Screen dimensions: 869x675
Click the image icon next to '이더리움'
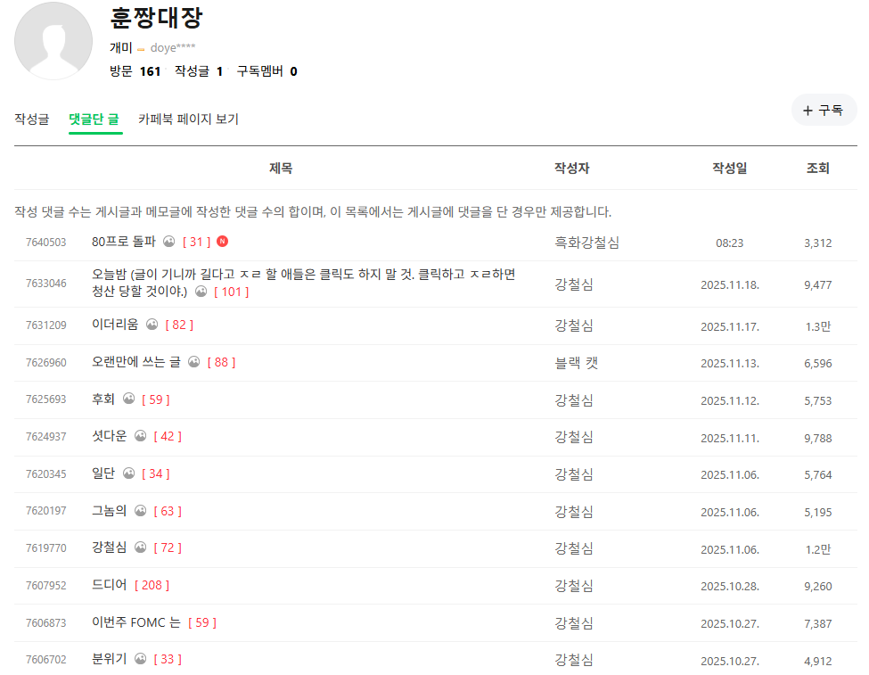click(x=152, y=325)
